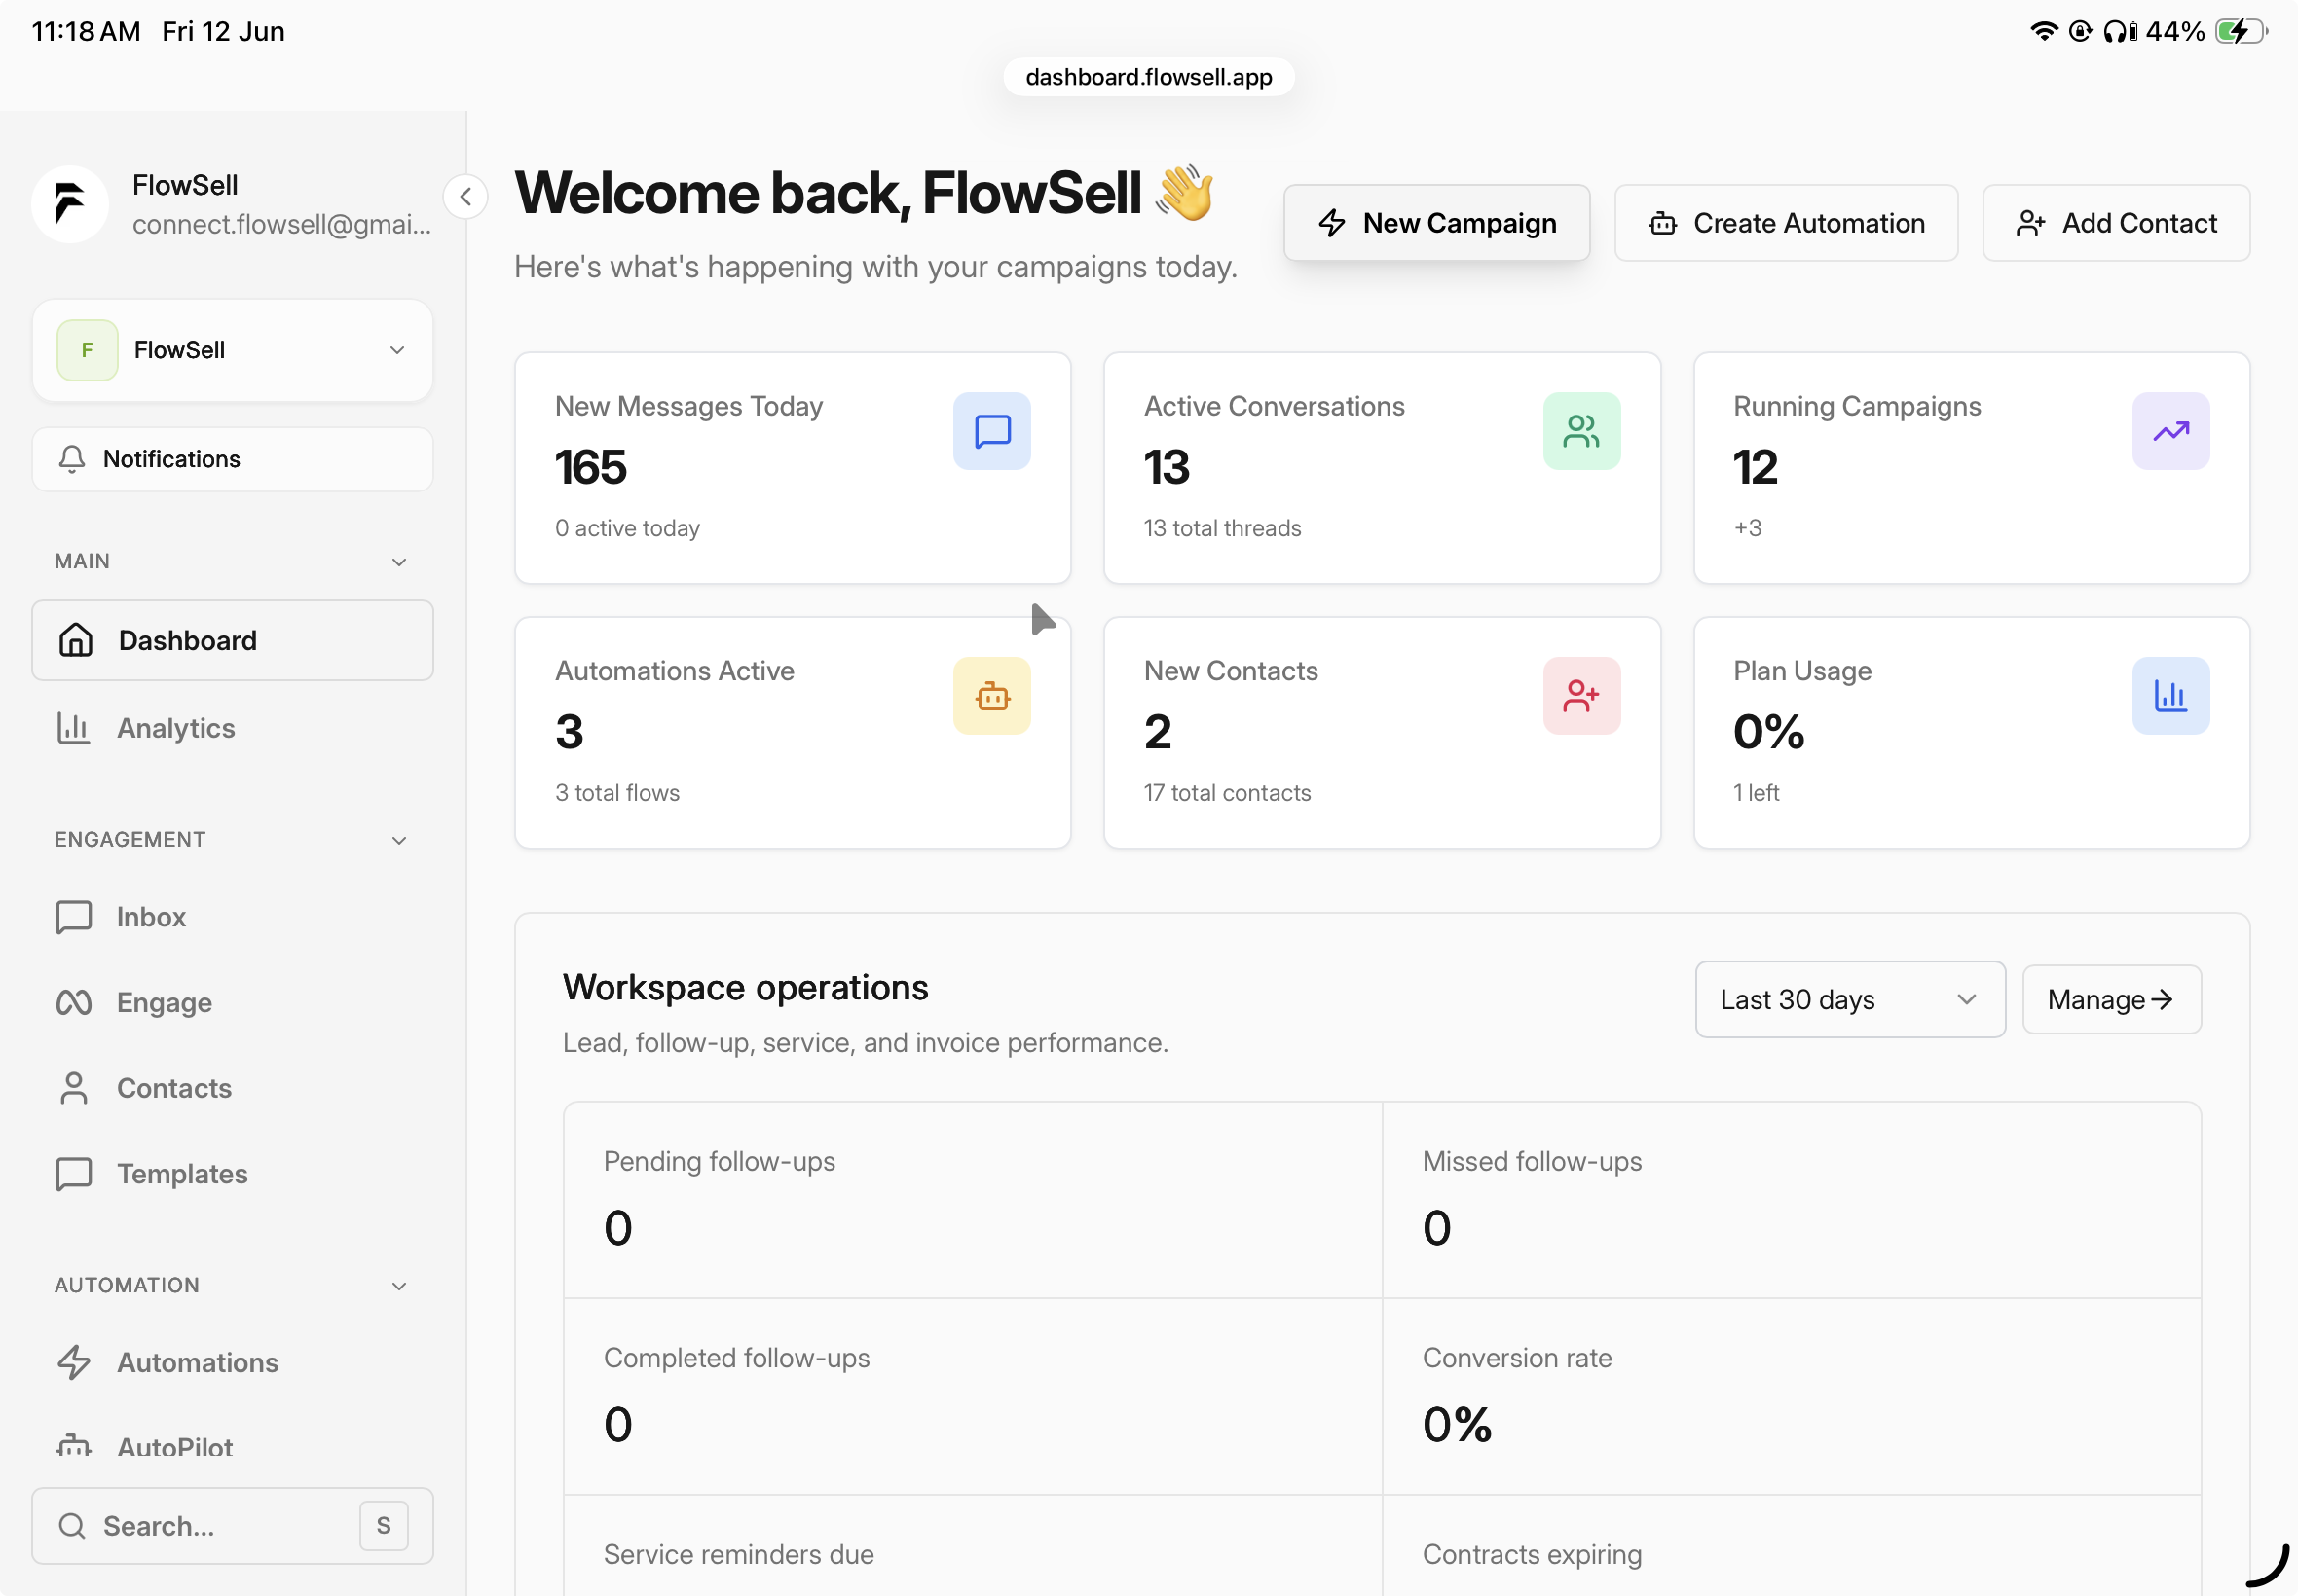Go to Analytics in the sidebar
The width and height of the screenshot is (2298, 1596).
[x=233, y=728]
